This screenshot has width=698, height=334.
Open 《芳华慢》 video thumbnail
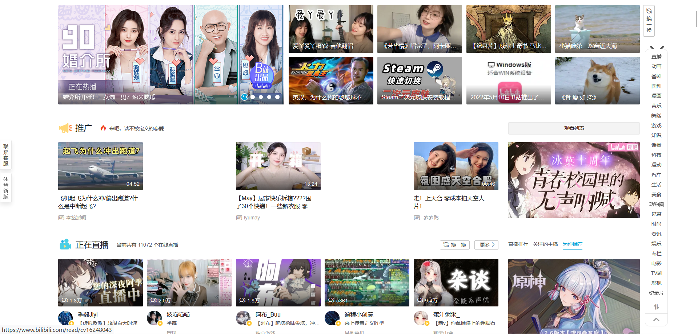tap(420, 29)
